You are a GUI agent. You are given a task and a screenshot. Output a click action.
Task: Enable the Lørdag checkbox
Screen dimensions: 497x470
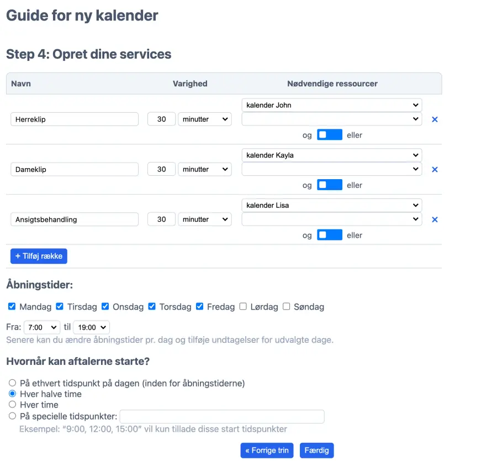click(x=243, y=306)
